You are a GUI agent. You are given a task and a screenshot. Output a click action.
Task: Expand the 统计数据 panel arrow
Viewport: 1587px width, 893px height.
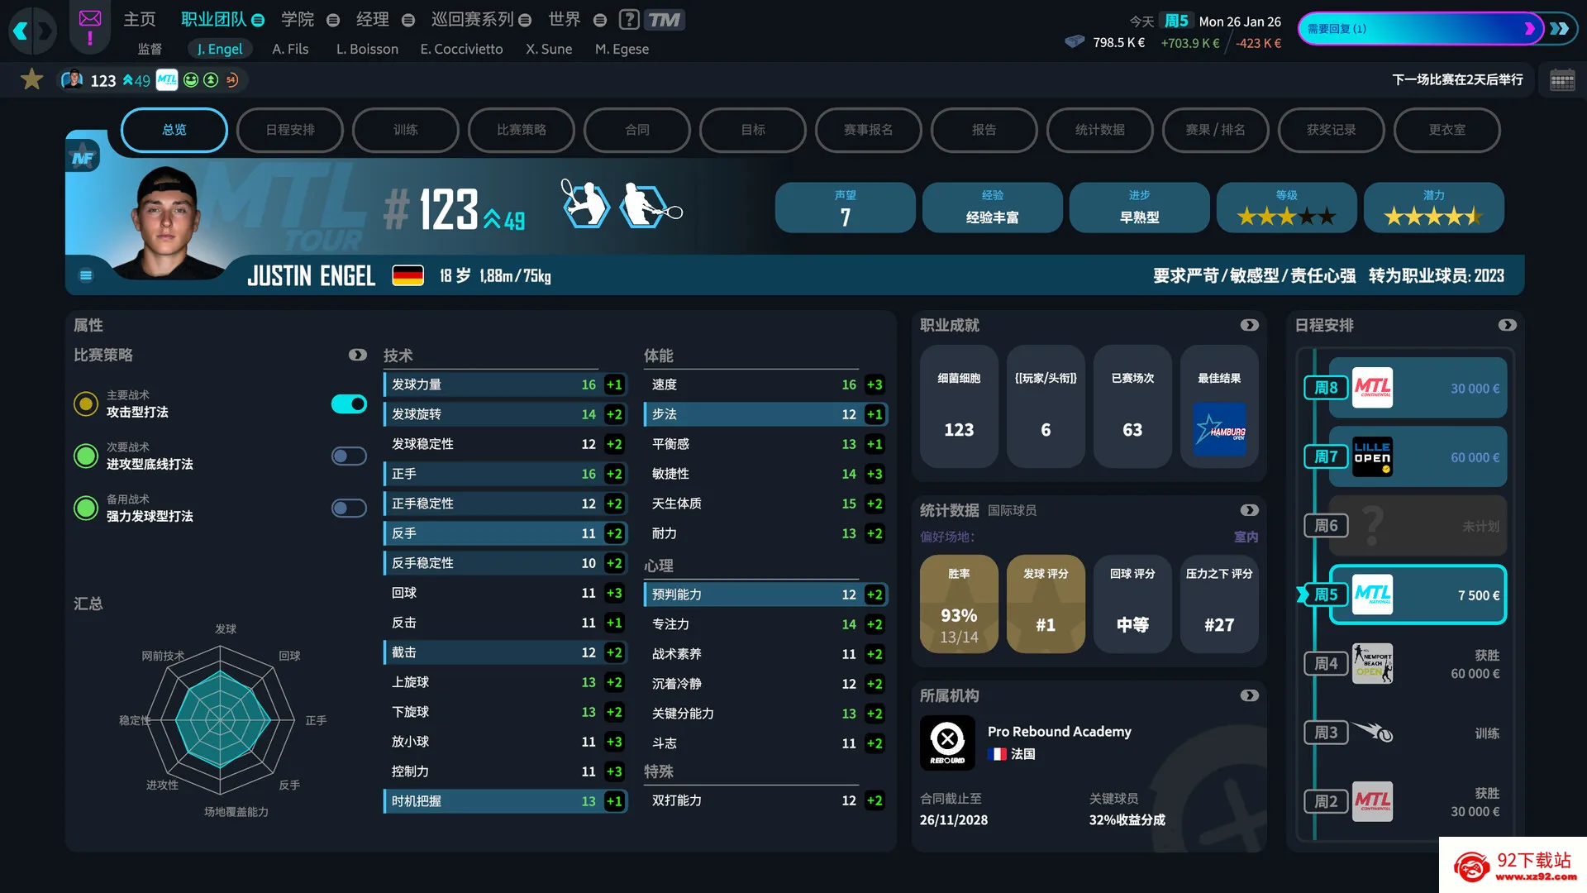pyautogui.click(x=1249, y=510)
